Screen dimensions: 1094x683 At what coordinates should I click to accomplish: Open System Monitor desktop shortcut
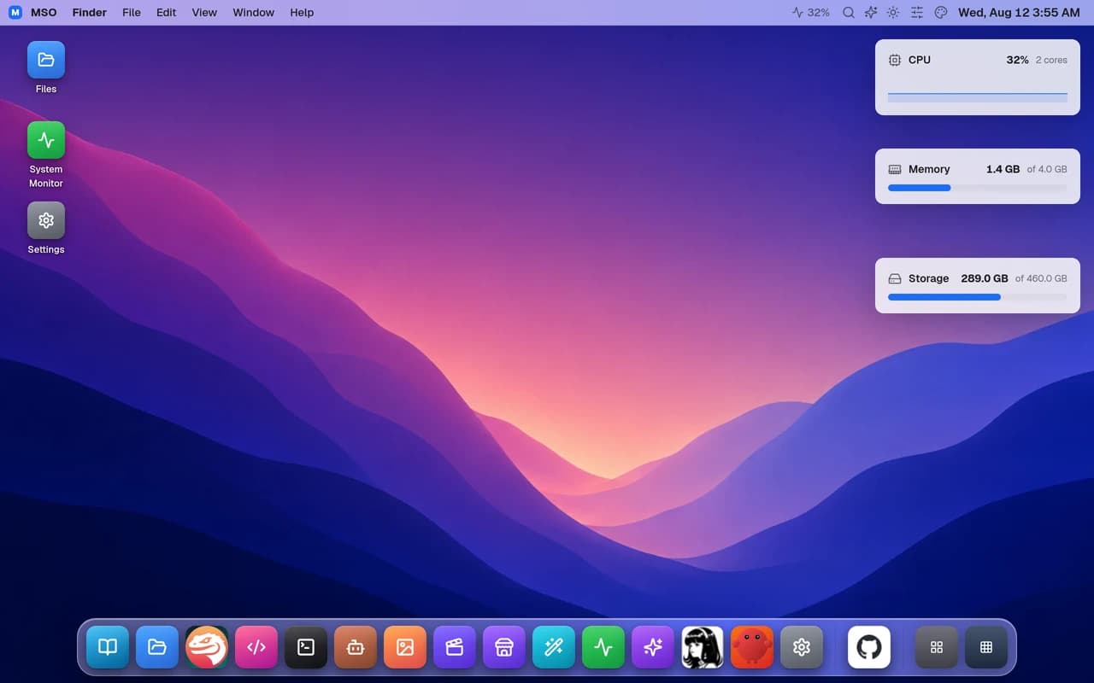(x=46, y=155)
